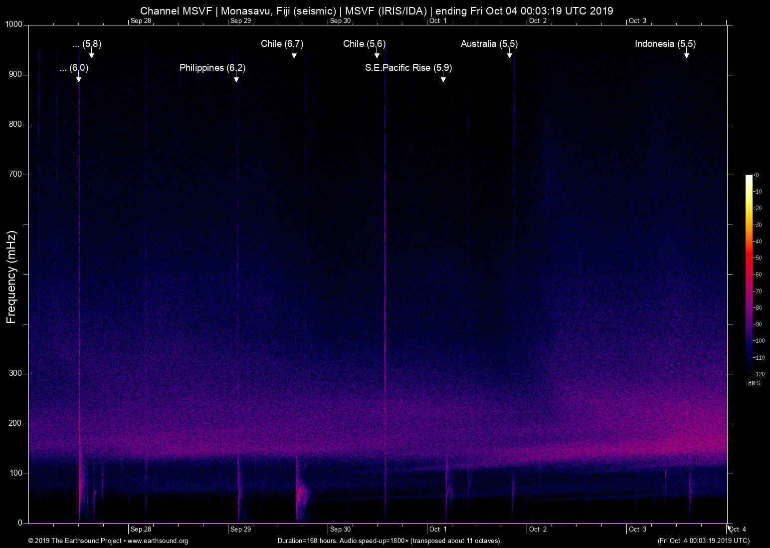Click the arrow under the "... (5.8)" label

coord(92,53)
